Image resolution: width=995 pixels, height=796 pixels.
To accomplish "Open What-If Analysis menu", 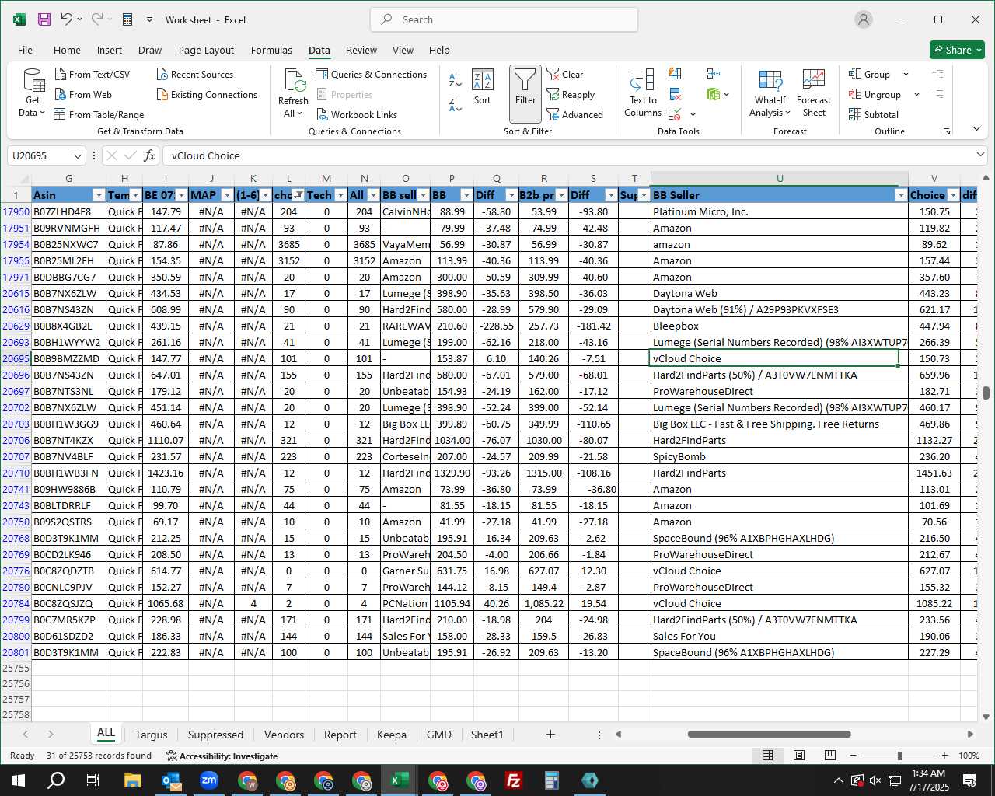I will (x=770, y=93).
